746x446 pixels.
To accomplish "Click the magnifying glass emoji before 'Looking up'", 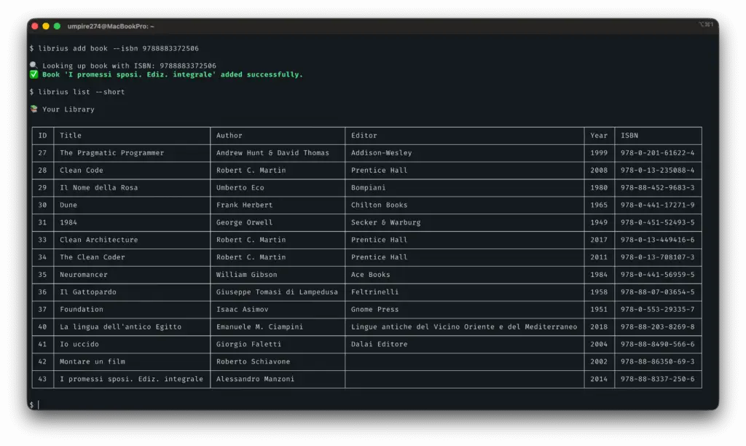I will click(x=34, y=66).
